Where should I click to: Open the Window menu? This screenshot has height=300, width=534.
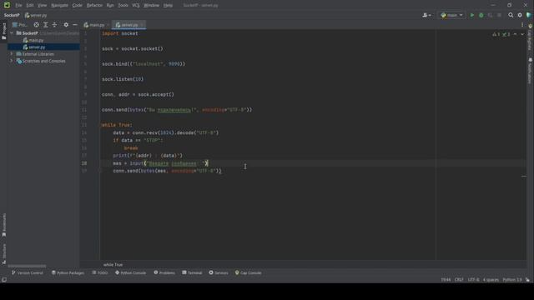[x=151, y=5]
